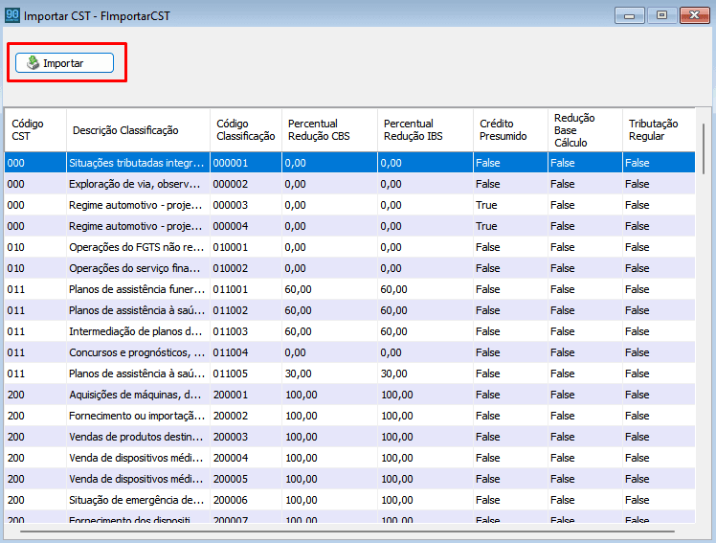Click 'Regime automotivo - proje…' in row 000004

136,226
